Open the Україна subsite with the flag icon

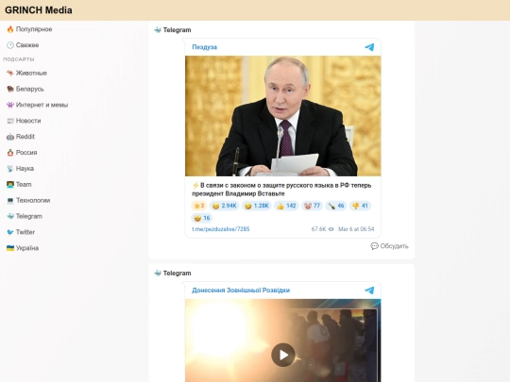tap(23, 248)
